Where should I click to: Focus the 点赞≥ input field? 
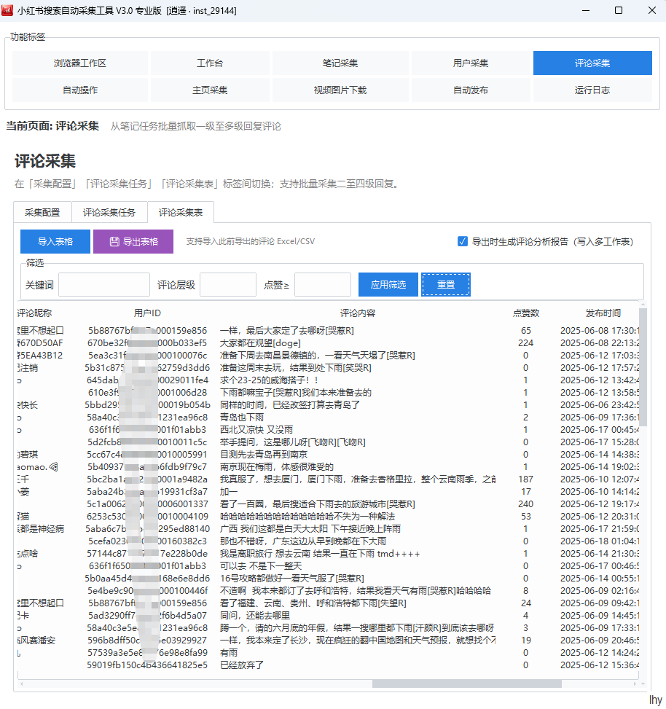click(322, 284)
